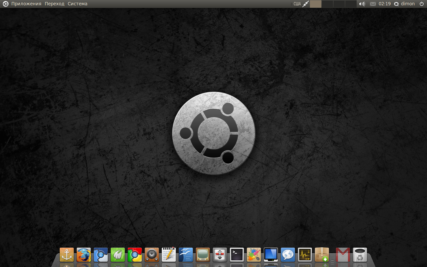
Task: Launch Firefox from the dock
Action: (84, 255)
